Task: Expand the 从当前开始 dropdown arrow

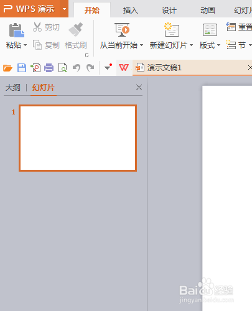Action: [141, 45]
